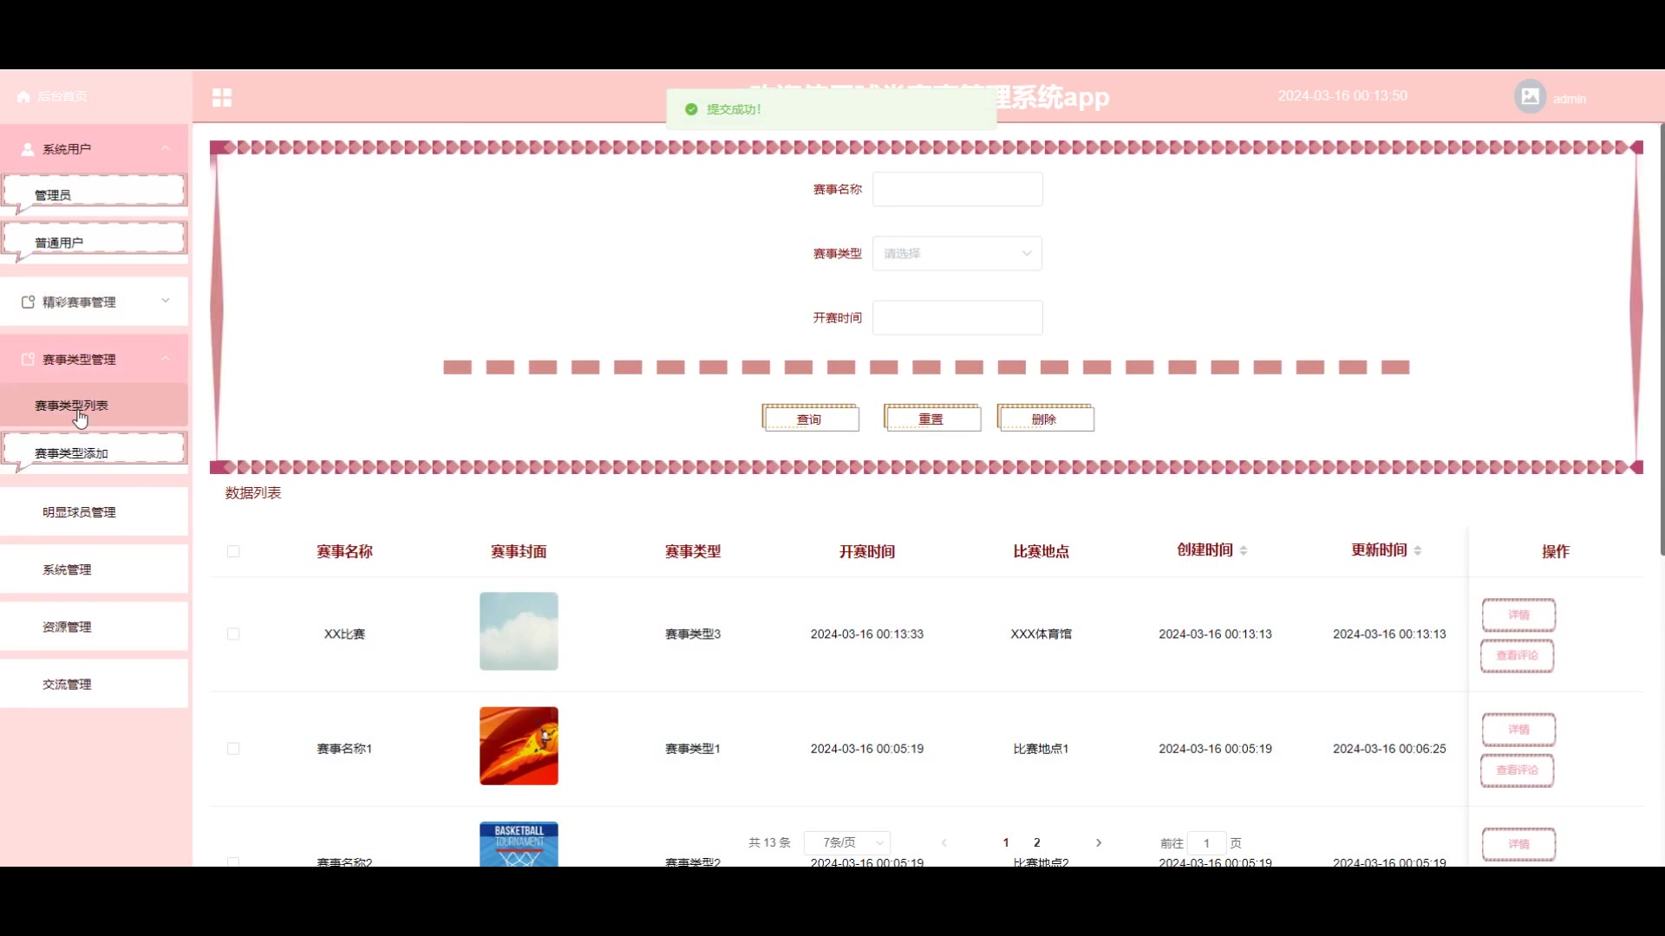Collapse the 系统用户 menu chevron
Viewport: 1665px width, 936px height.
click(165, 148)
